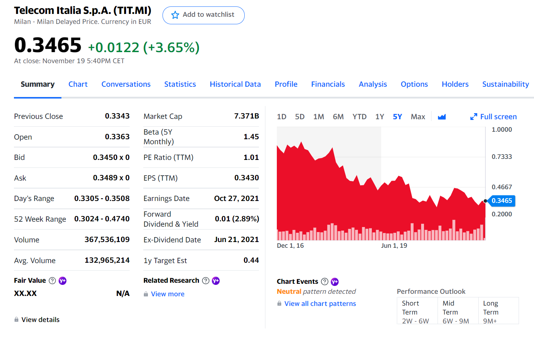
Task: Click View more under Related Research
Action: 168,294
